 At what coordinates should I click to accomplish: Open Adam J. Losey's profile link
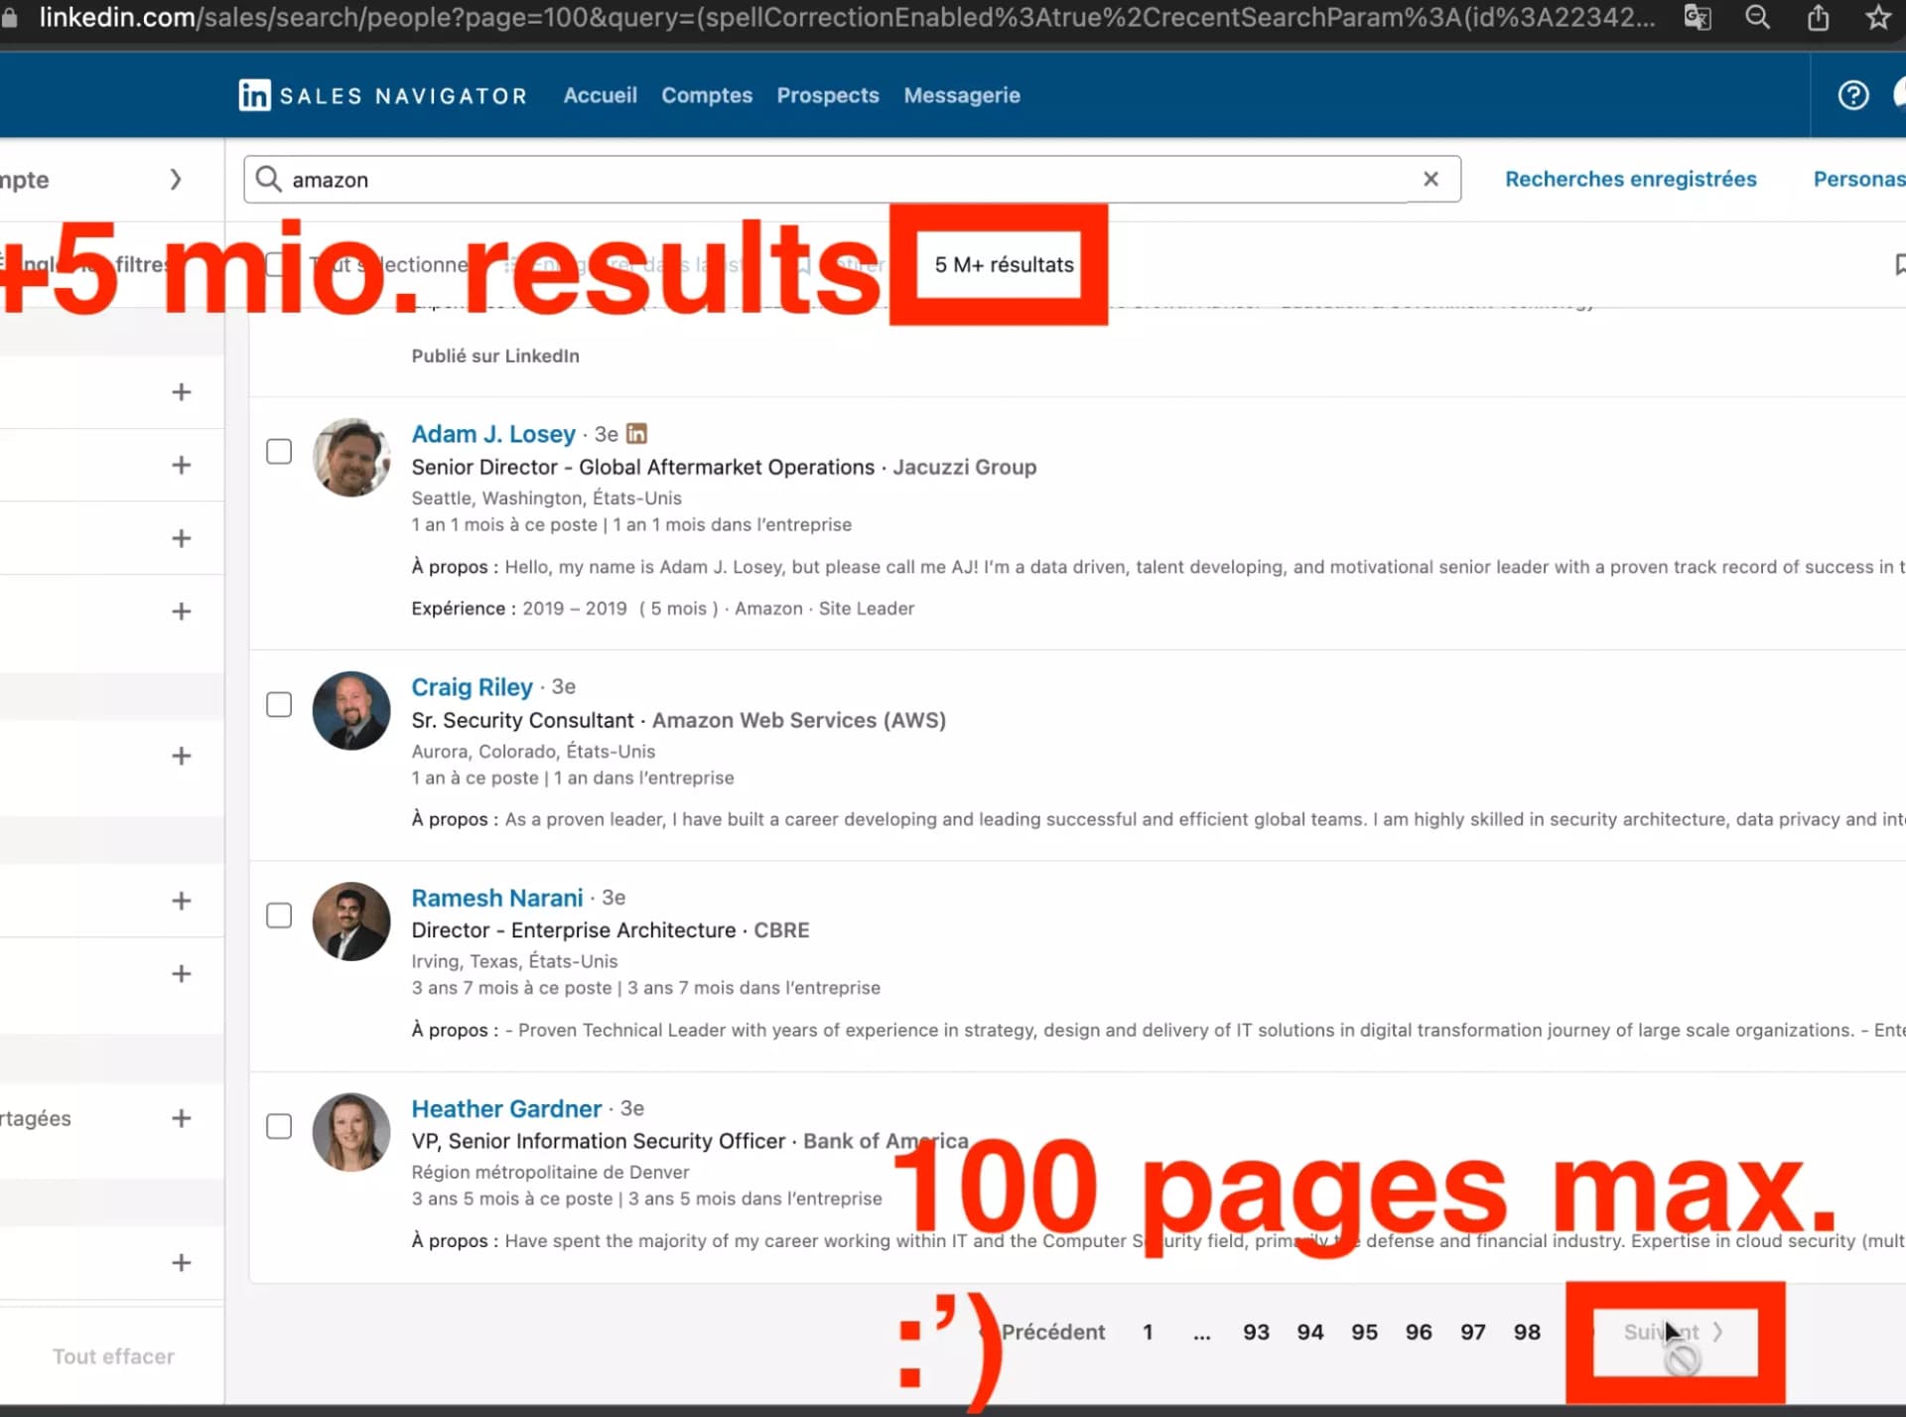493,433
